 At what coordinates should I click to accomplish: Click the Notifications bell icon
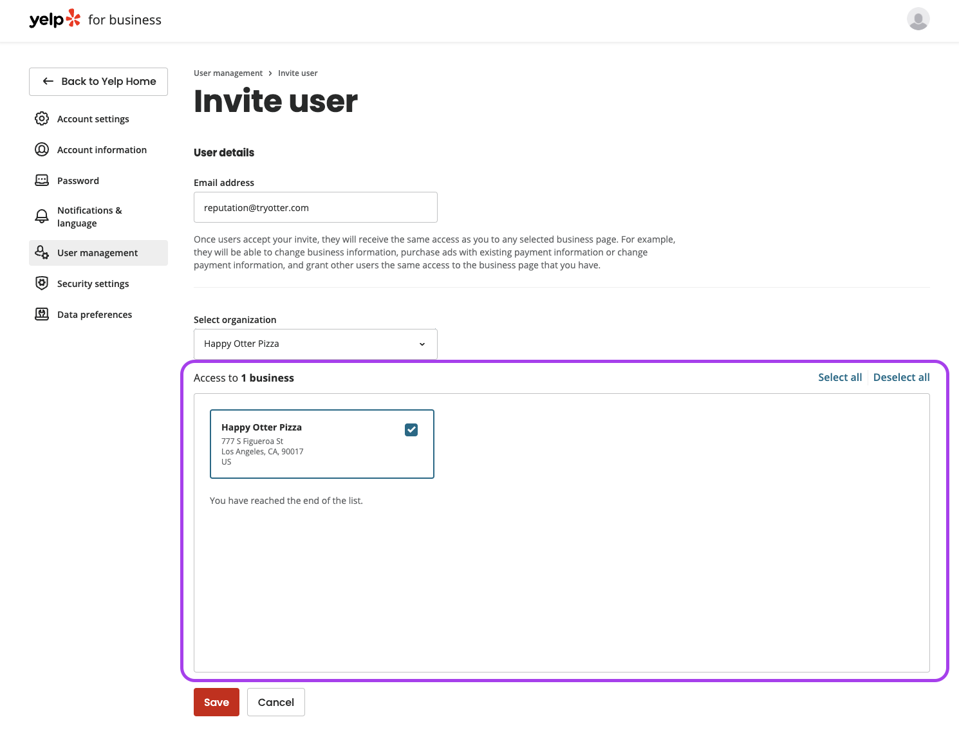[42, 216]
